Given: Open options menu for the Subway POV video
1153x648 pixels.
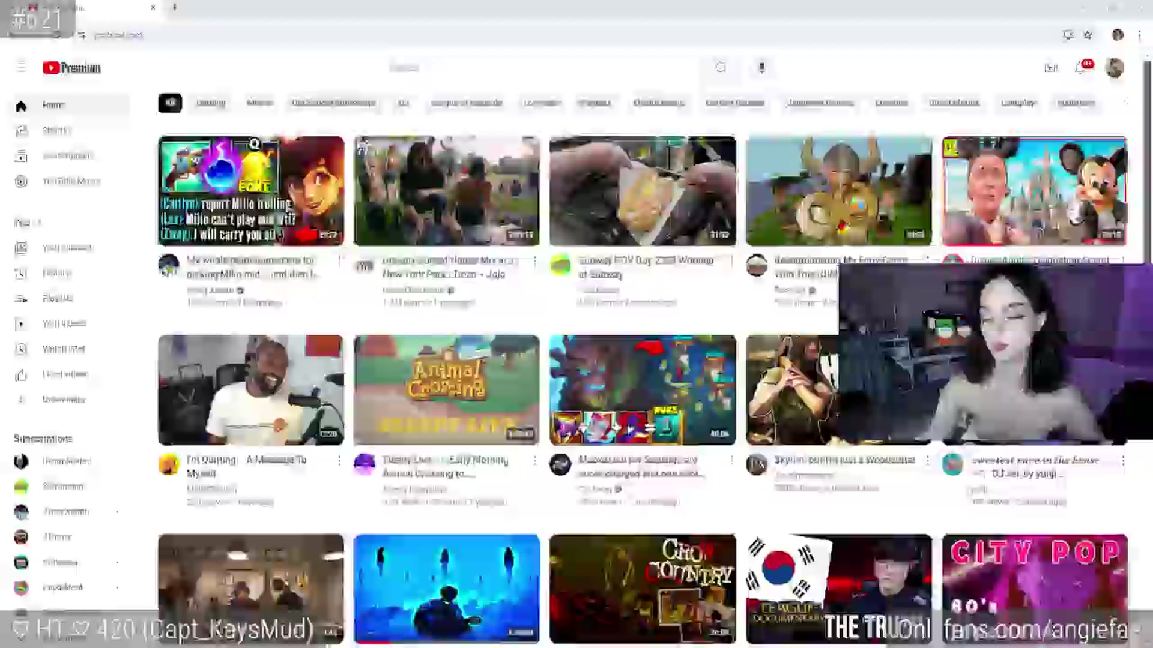Looking at the screenshot, I should pos(731,260).
